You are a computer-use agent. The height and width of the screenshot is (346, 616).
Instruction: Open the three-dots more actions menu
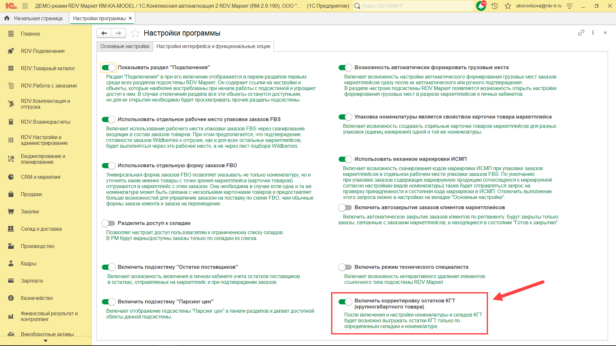click(593, 33)
